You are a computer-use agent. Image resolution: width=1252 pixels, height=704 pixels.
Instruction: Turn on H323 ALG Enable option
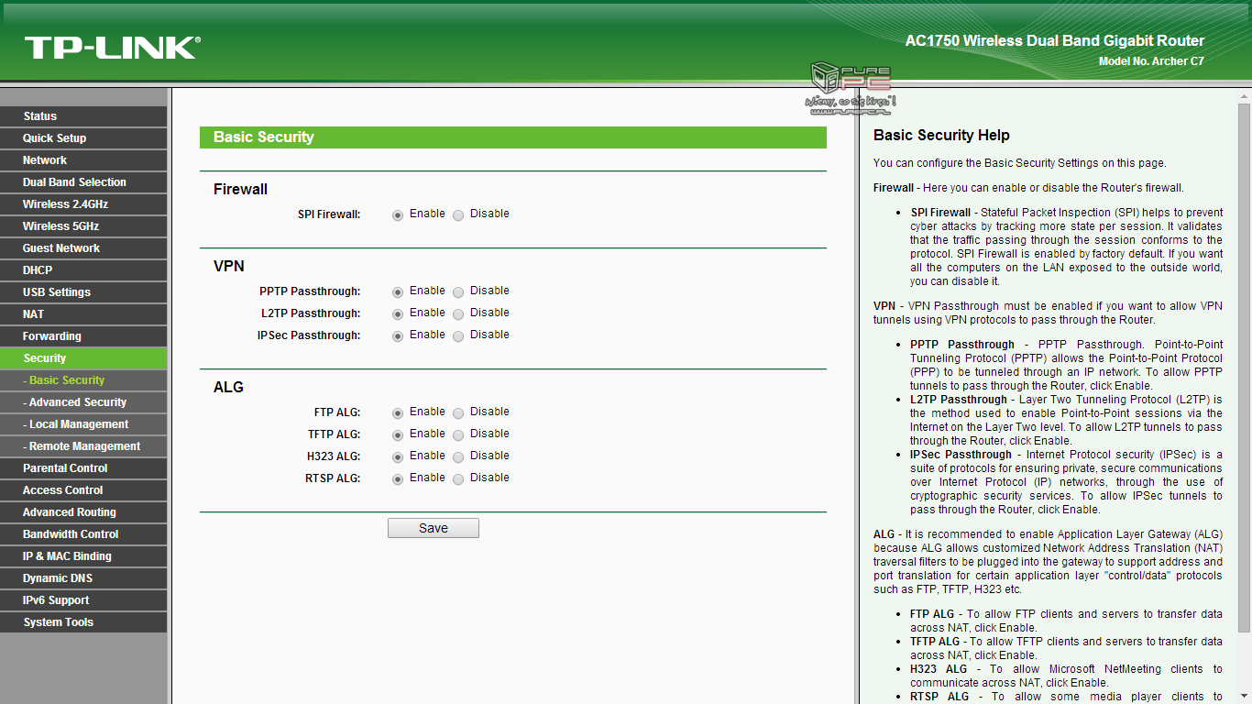click(398, 457)
